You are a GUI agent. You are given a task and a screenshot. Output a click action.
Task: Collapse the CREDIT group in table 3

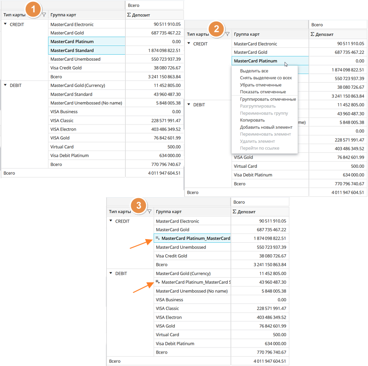111,221
